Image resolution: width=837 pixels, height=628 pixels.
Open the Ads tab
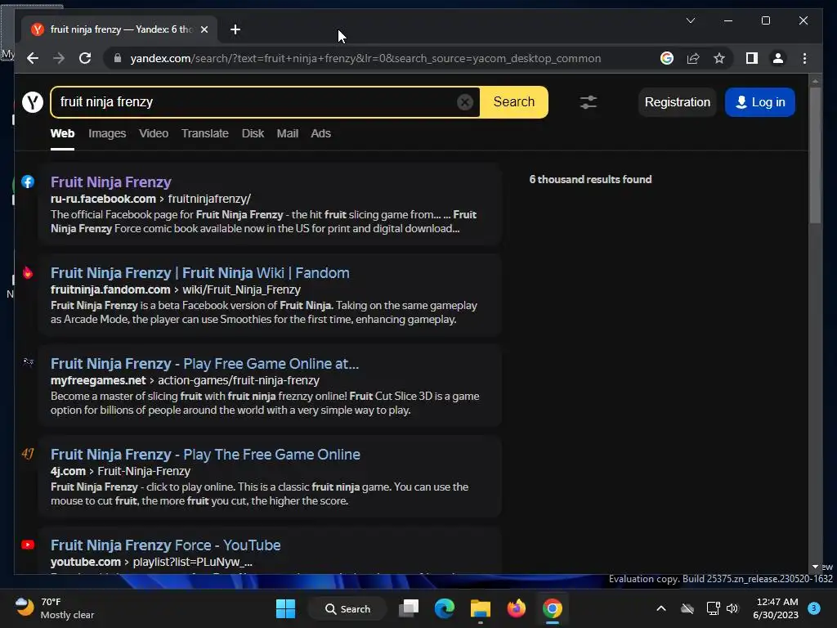click(320, 133)
